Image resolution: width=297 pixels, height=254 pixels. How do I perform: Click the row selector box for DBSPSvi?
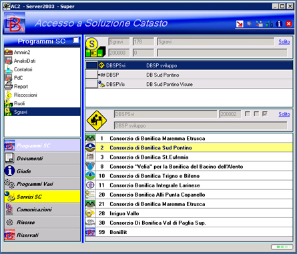pos(91,65)
